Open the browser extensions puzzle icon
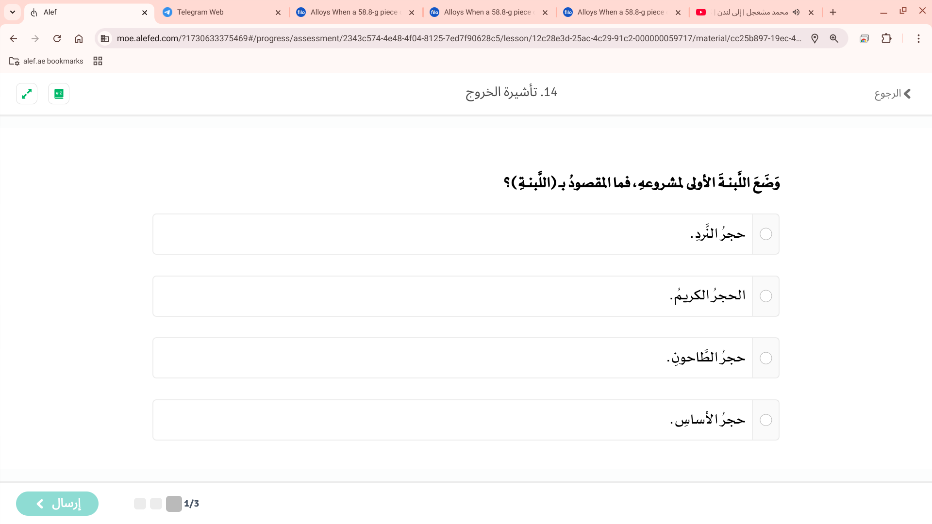 pyautogui.click(x=886, y=38)
